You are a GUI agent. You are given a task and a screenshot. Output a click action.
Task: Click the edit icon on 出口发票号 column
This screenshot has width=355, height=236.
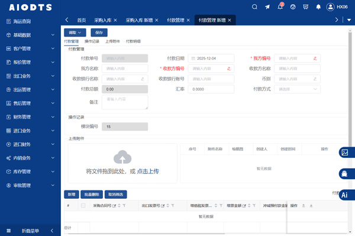click(x=163, y=206)
